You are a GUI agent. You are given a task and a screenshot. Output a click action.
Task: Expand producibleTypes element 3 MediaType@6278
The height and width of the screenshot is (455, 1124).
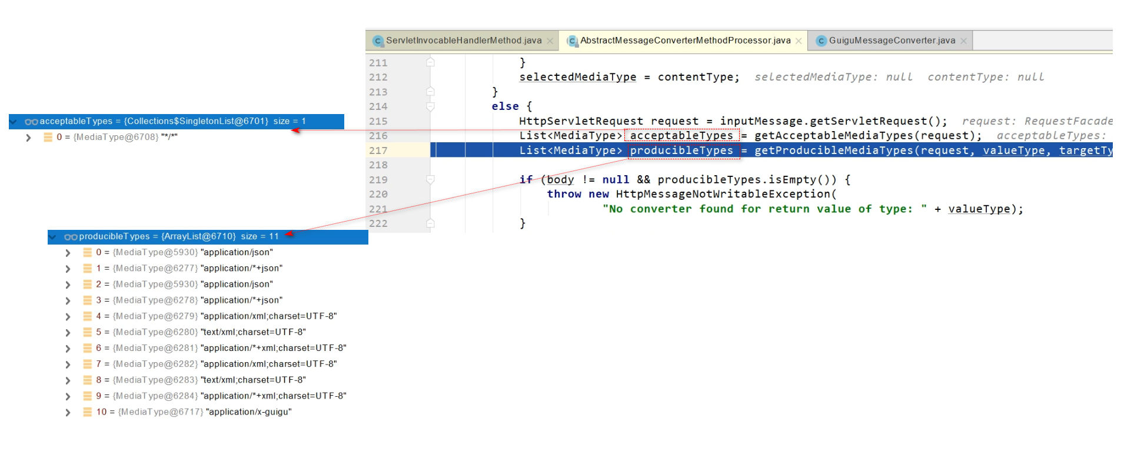68,300
